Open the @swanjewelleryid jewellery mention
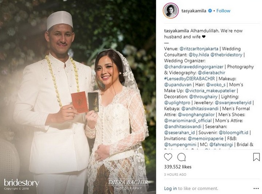The width and height of the screenshot is (262, 194). (233, 103)
